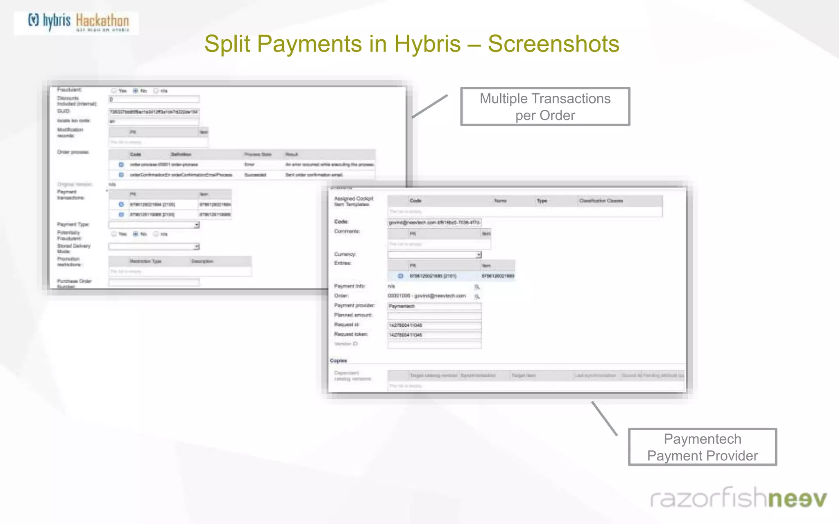The width and height of the screenshot is (839, 524).
Task: Click the PK header in Comments table
Action: click(x=413, y=233)
